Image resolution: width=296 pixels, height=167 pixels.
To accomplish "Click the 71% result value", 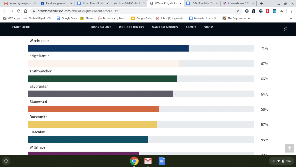I will click(264, 49).
